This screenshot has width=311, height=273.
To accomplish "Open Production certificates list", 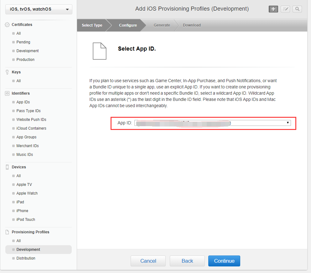I will point(25,60).
